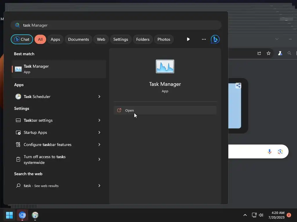Click Open button for Task Manager
Screen dimensions: 297x222
[165, 110]
